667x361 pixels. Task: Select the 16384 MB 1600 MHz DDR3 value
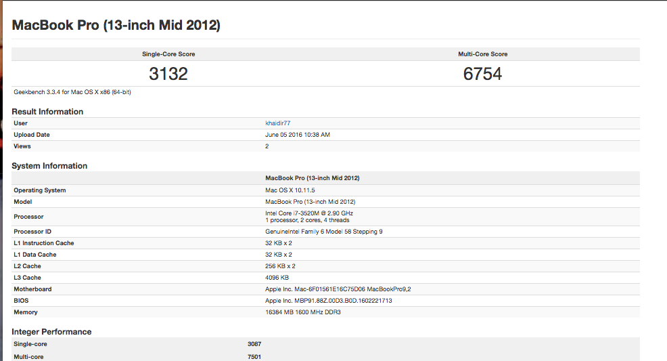coord(303,312)
